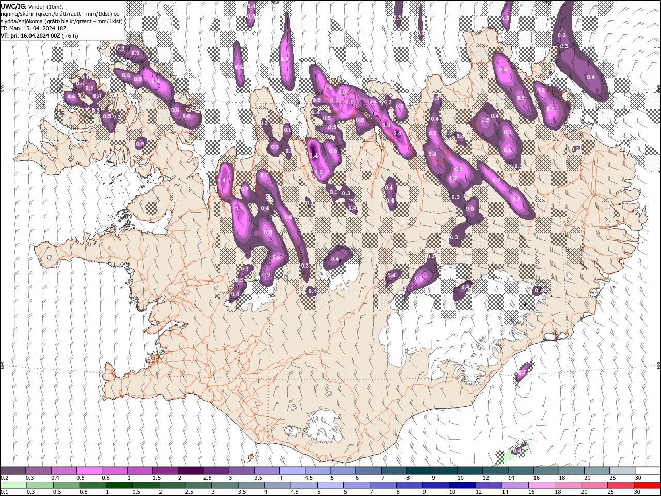Viewport: 661px width, 496px height.
Task: Click the bright red 30 mm rain legend swatch
Action: (648, 485)
